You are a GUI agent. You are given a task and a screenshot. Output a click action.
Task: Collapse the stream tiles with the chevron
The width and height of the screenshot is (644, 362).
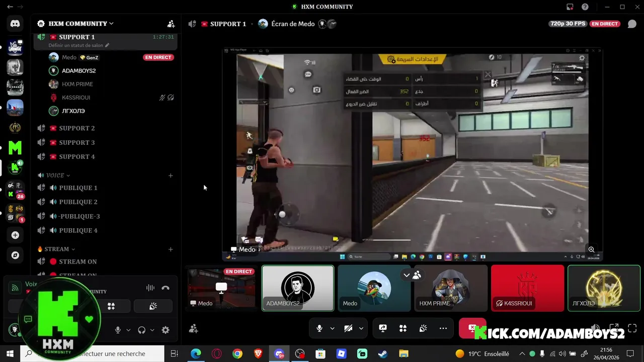pos(407,275)
